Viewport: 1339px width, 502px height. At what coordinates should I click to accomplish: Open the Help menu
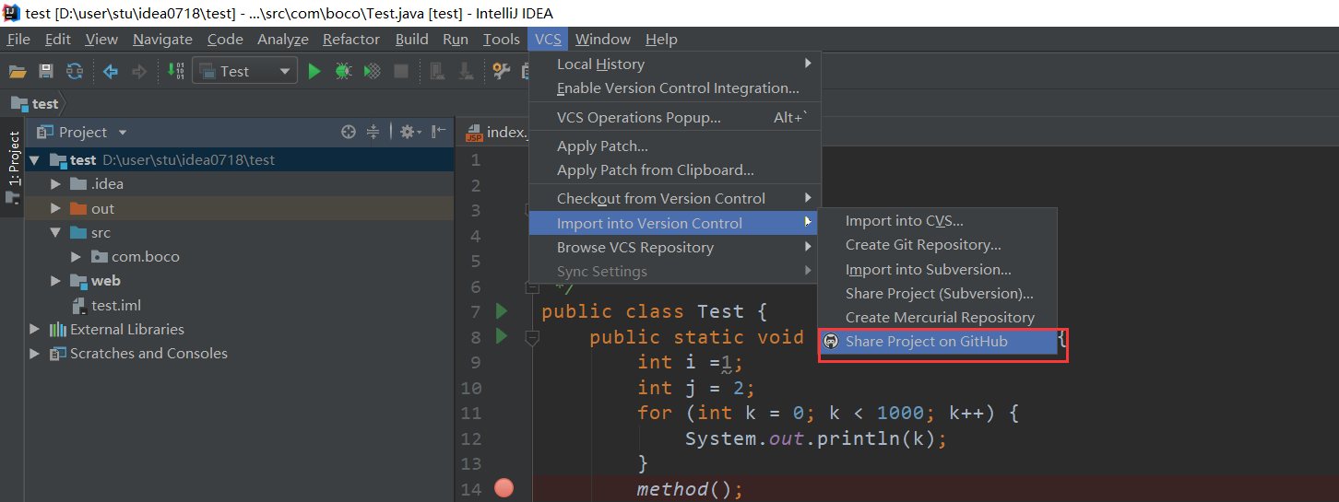coord(661,39)
